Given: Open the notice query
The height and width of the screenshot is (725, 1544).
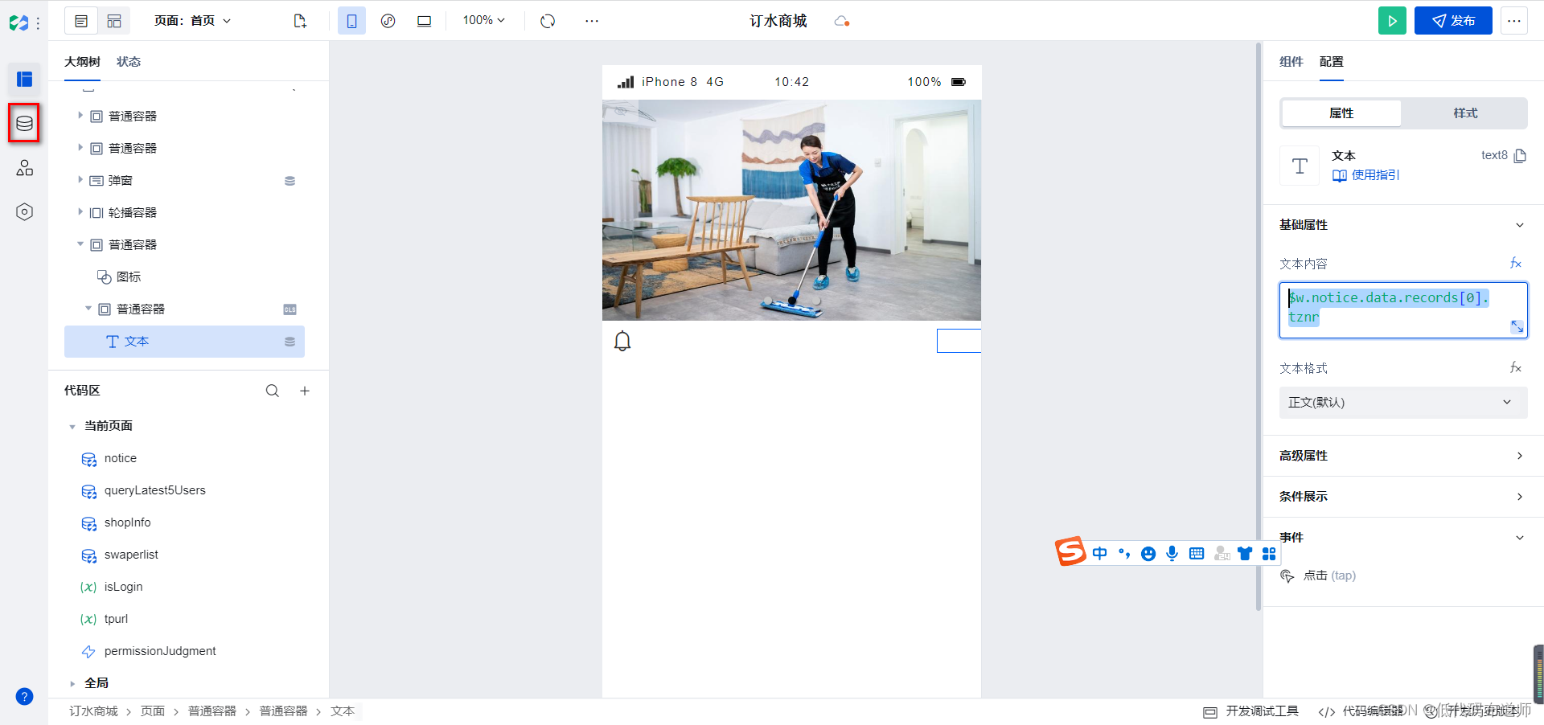Looking at the screenshot, I should point(121,458).
